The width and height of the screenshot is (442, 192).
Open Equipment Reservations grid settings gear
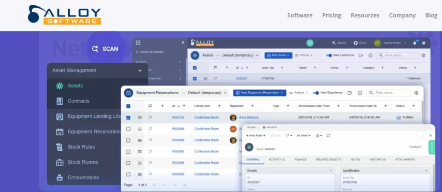tap(417, 93)
